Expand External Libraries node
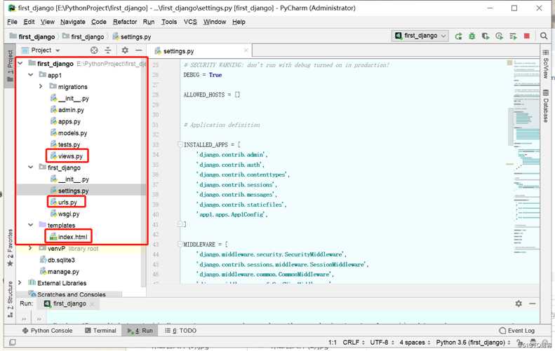 tap(20, 283)
